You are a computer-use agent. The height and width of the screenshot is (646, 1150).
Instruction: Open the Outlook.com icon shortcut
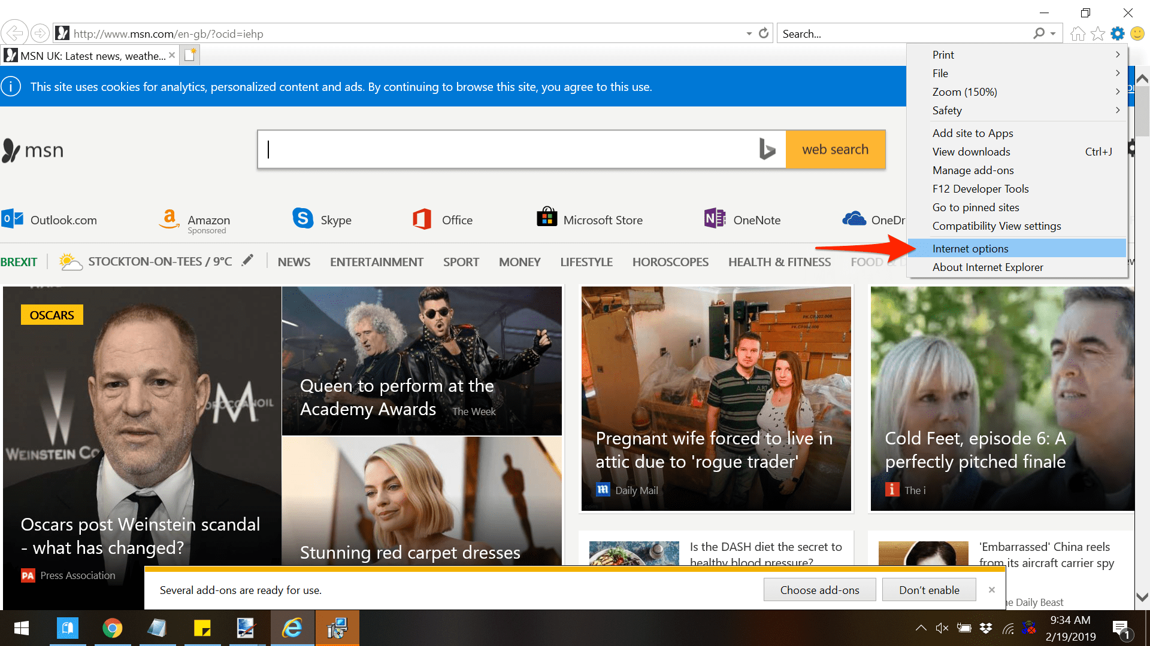(x=12, y=219)
